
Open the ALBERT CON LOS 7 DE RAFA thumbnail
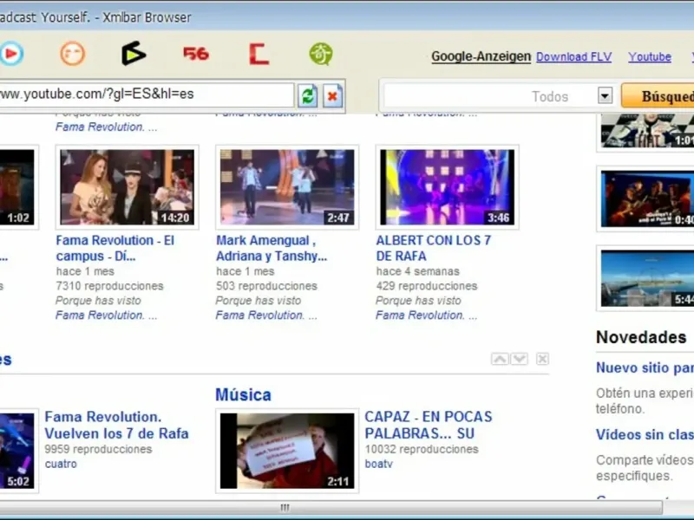click(x=447, y=187)
